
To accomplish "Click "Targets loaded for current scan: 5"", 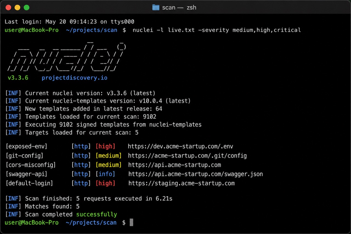I will coord(72,133).
